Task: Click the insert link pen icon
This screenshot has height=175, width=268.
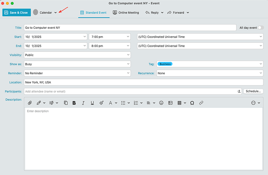Action: pyautogui.click(x=38, y=103)
